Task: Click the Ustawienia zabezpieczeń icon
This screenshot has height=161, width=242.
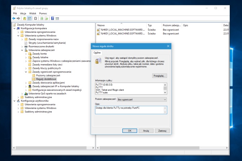Action: [26, 50]
